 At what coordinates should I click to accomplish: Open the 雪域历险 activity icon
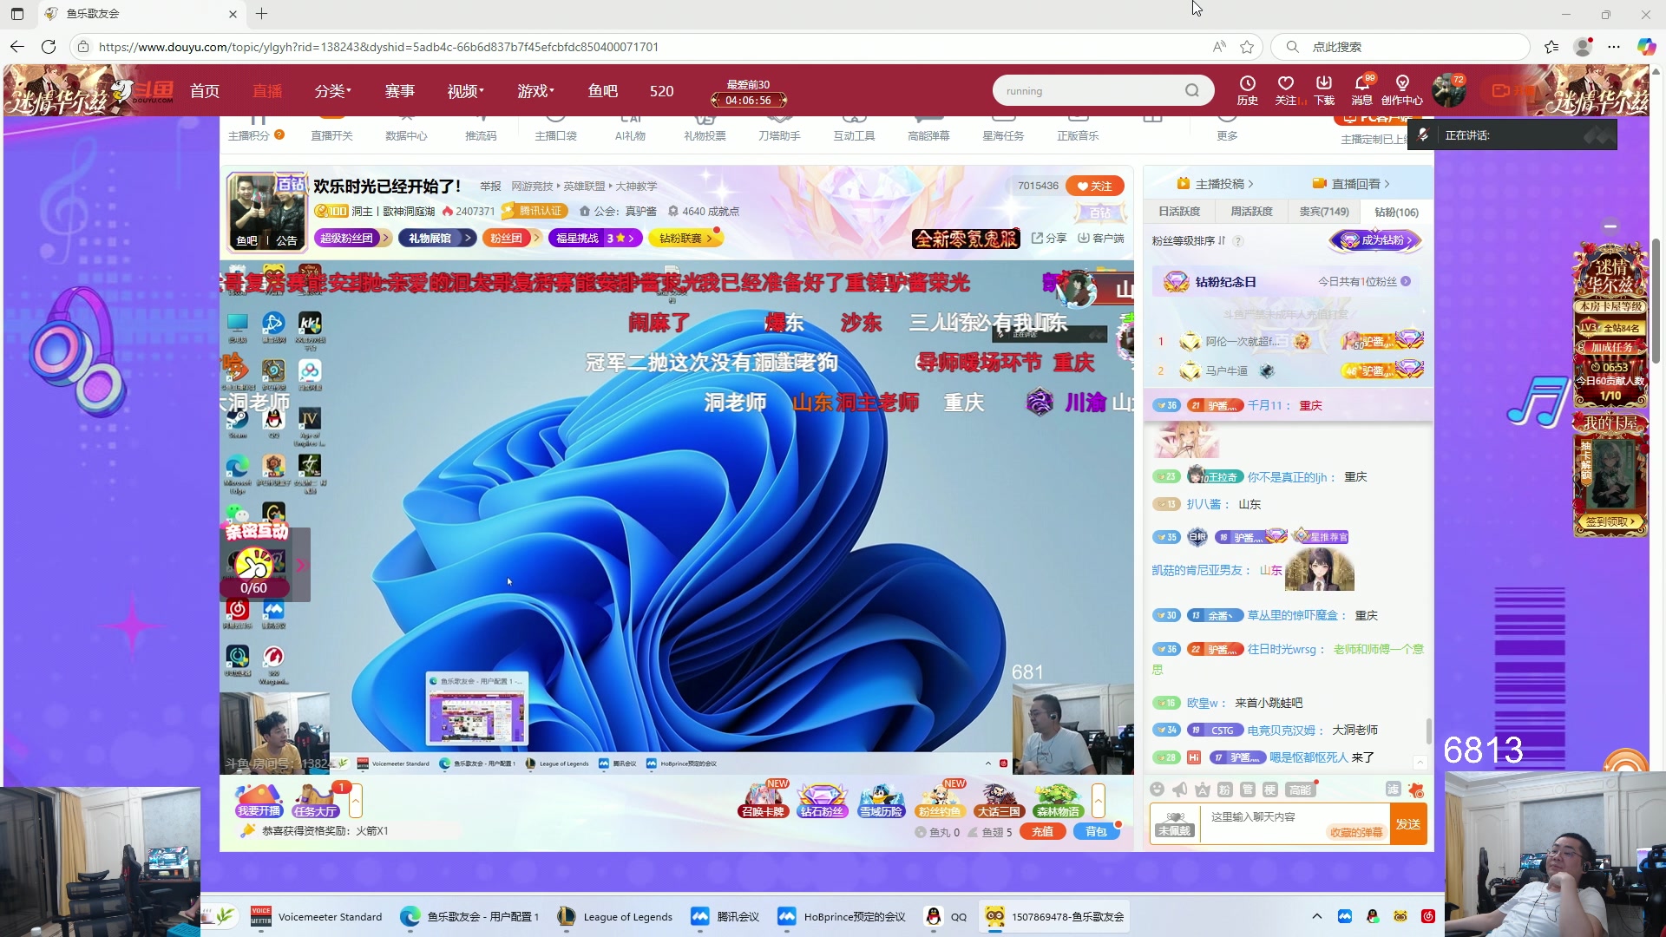pyautogui.click(x=881, y=801)
